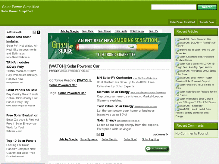The height and width of the screenshot is (164, 219).
Task: Open the Twin Cities Solar Energy ad
Action: tap(115, 106)
